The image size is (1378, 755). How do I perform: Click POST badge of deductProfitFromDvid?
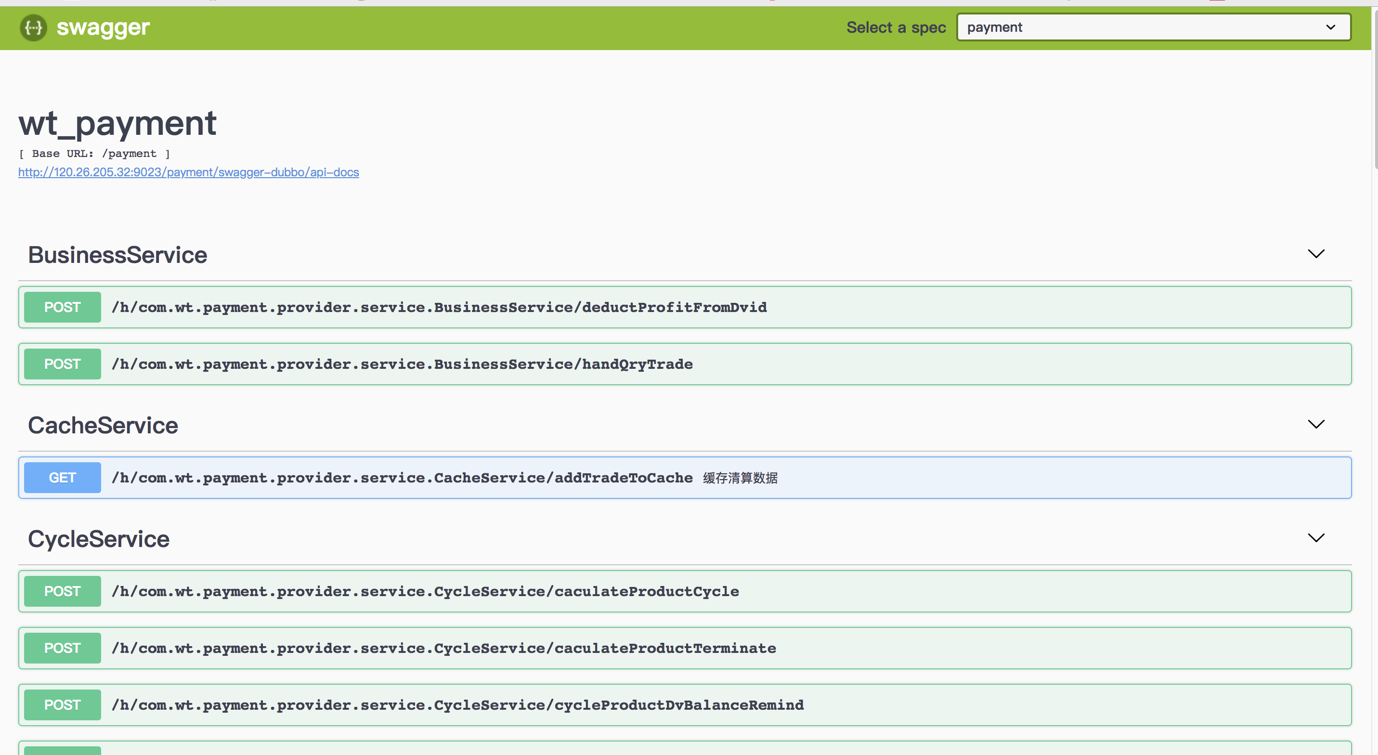pyautogui.click(x=63, y=307)
